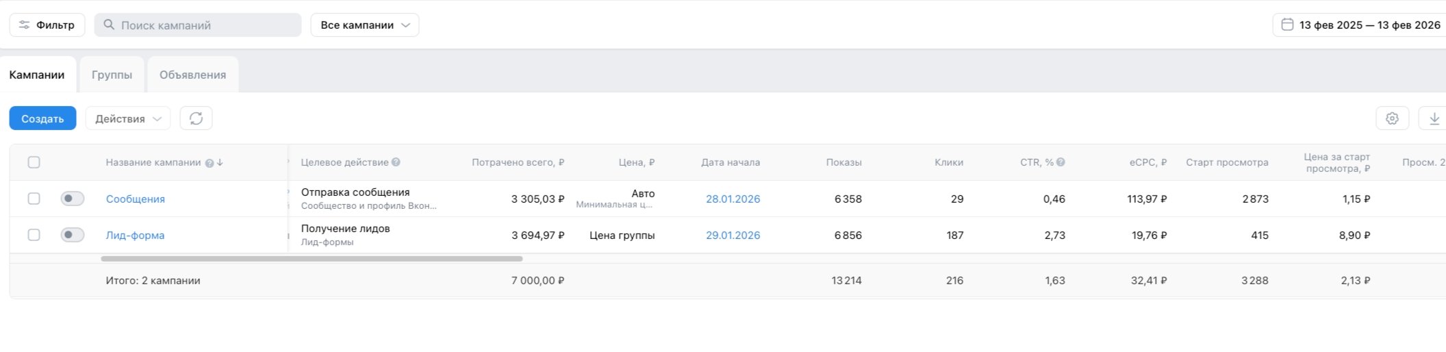The height and width of the screenshot is (352, 1446).
Task: Toggle the Лид-форма campaign switch
Action: click(x=72, y=235)
